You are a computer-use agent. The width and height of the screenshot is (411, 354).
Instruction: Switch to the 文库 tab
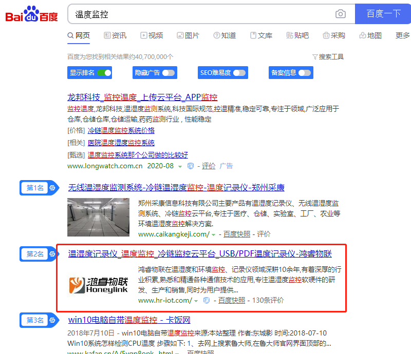(x=261, y=35)
